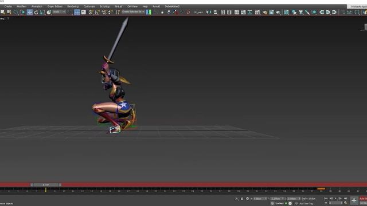367x206 pixels.
Task: Toggle Scene Explorer
Action: [222, 12]
